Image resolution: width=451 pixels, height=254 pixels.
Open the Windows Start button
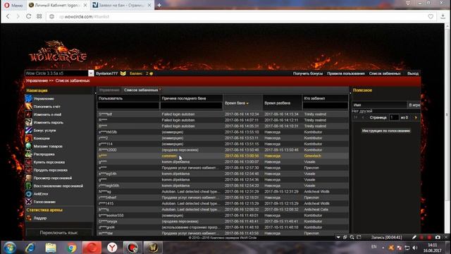click(9, 248)
